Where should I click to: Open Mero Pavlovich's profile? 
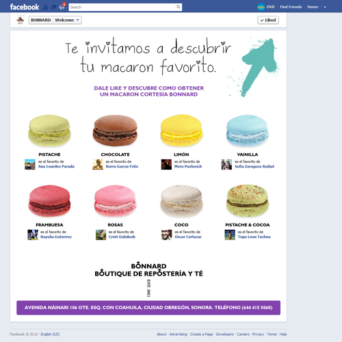point(188,166)
